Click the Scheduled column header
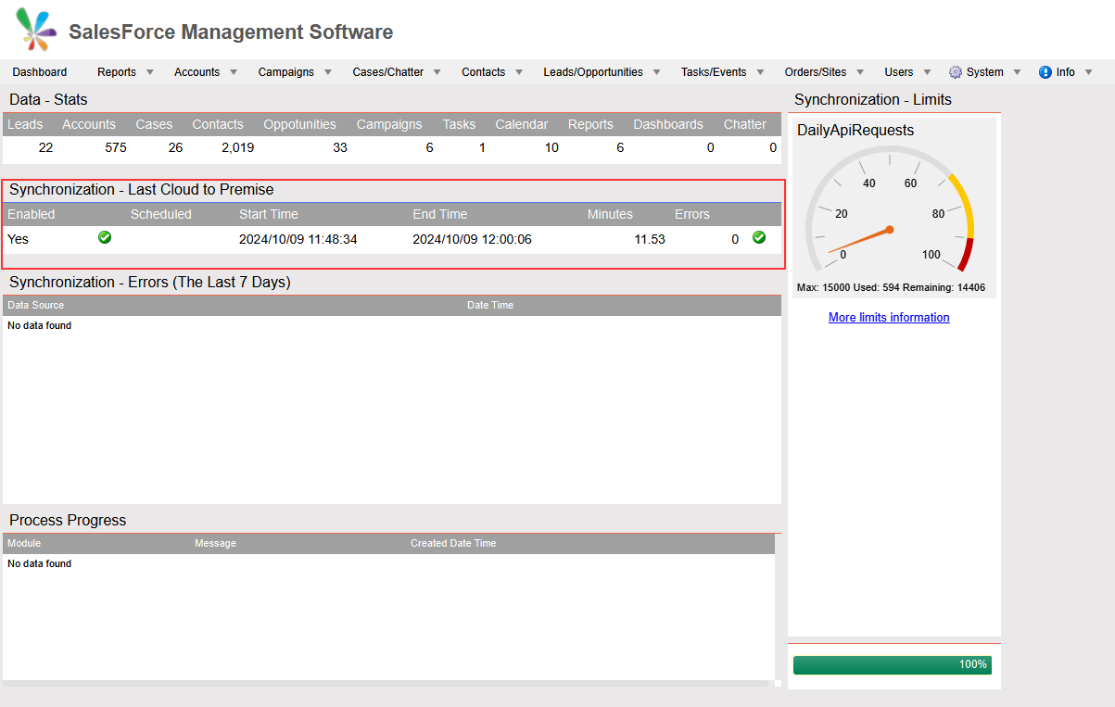This screenshot has width=1115, height=707. coord(161,214)
